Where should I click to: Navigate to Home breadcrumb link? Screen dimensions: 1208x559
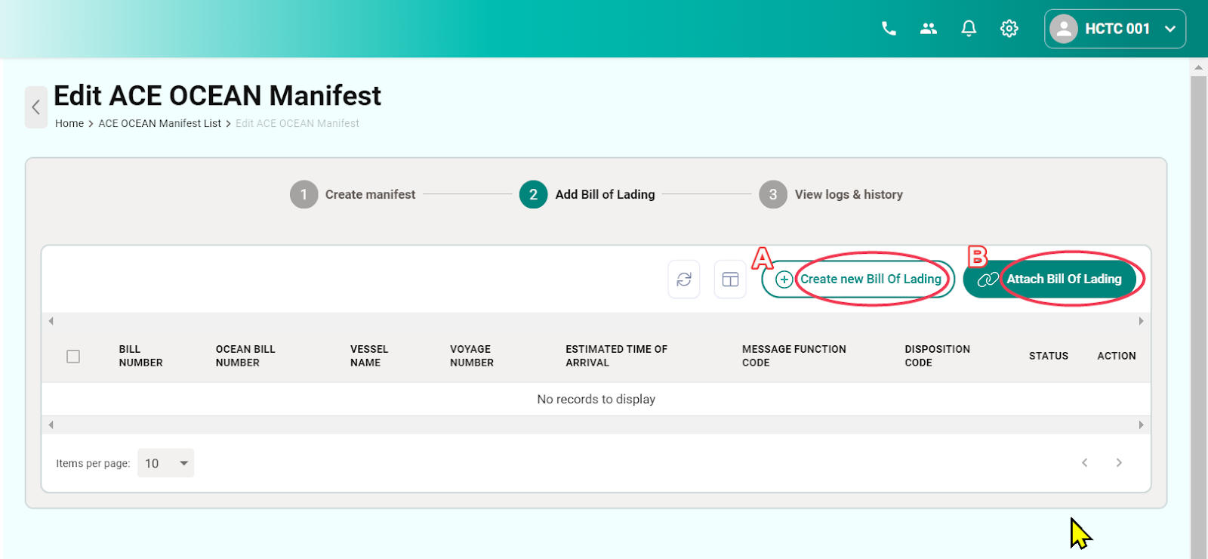(69, 124)
